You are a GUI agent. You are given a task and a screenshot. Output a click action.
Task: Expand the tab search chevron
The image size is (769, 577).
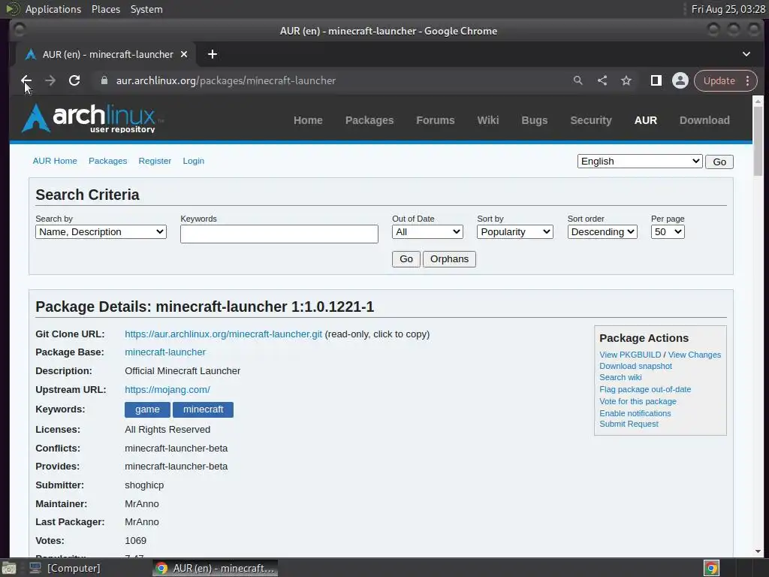(x=746, y=54)
